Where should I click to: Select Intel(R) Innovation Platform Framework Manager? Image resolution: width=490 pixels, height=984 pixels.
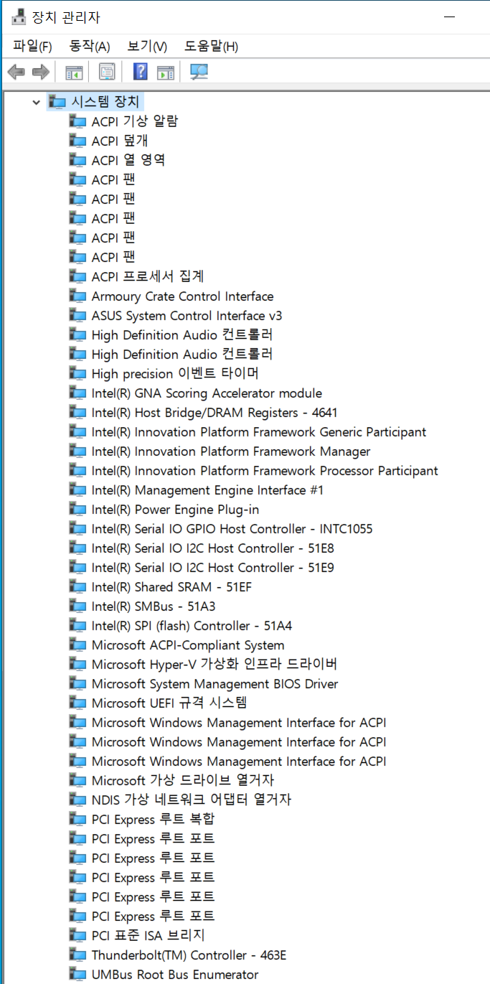coord(231,451)
